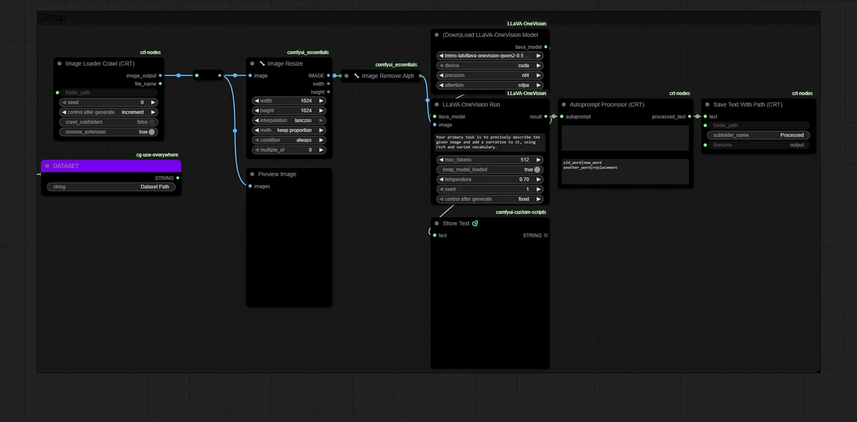857x422 pixels.
Task: Click the text input port on Save Text With Path
Action: (x=705, y=117)
